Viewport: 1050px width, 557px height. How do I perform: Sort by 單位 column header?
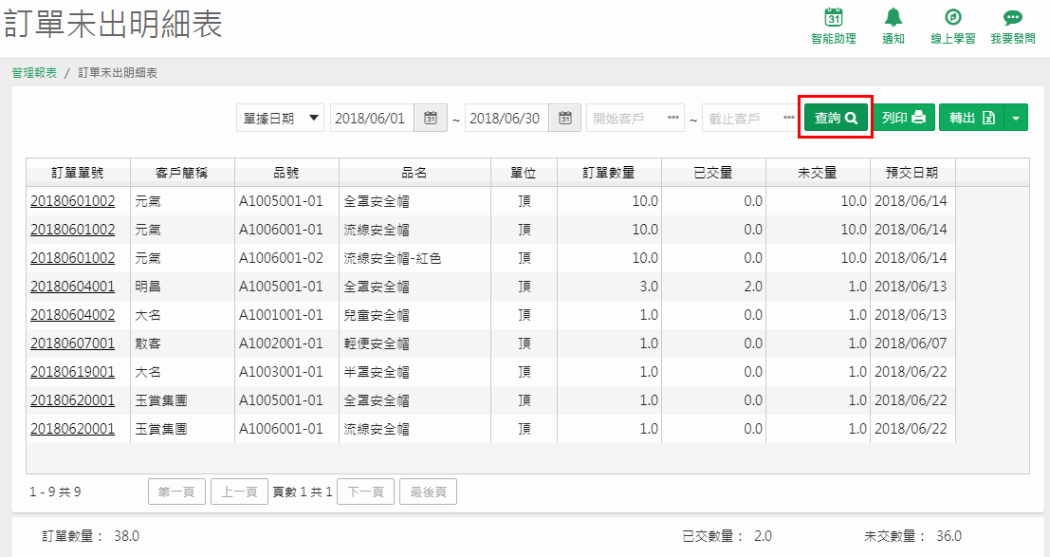[524, 173]
